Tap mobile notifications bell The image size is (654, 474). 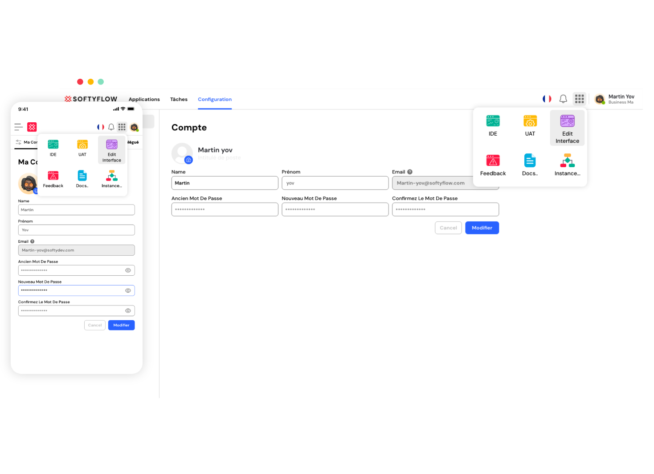pos(111,127)
